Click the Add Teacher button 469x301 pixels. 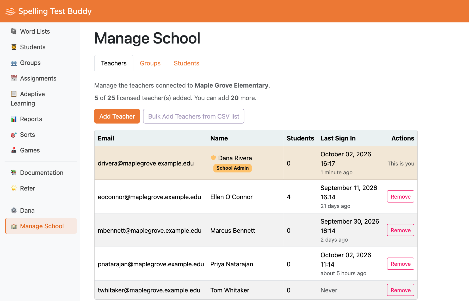point(117,116)
